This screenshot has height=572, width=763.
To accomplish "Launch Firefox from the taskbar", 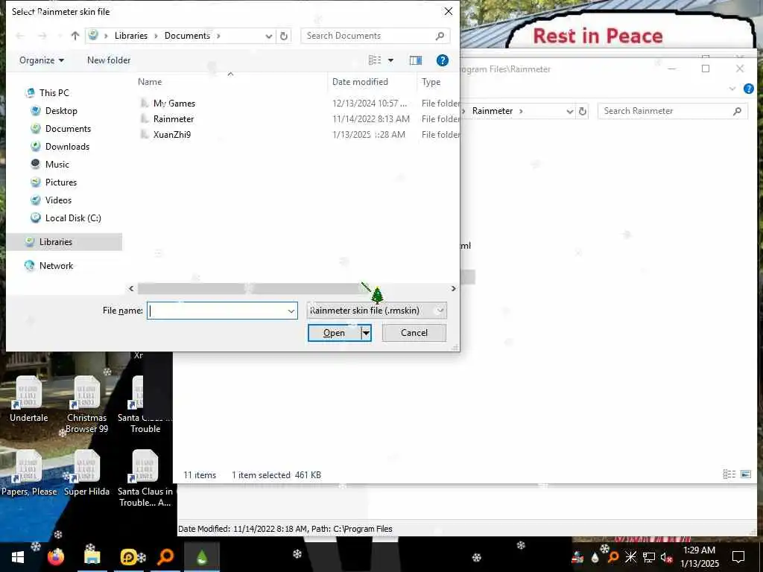I will (x=56, y=556).
